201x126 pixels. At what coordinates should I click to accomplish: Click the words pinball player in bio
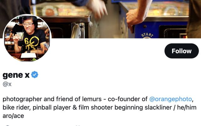pos(52,108)
